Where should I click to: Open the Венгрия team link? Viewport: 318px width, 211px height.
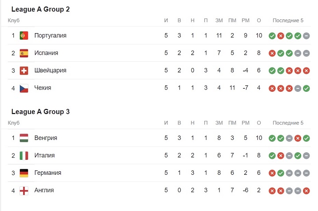[45, 138]
